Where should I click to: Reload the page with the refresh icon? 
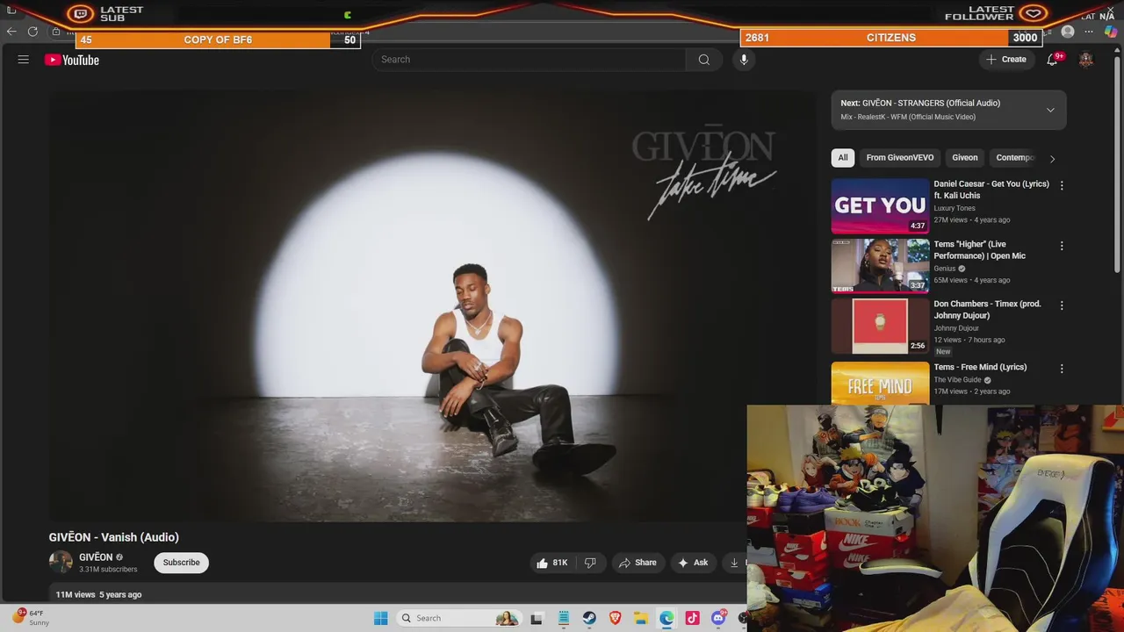coord(32,32)
